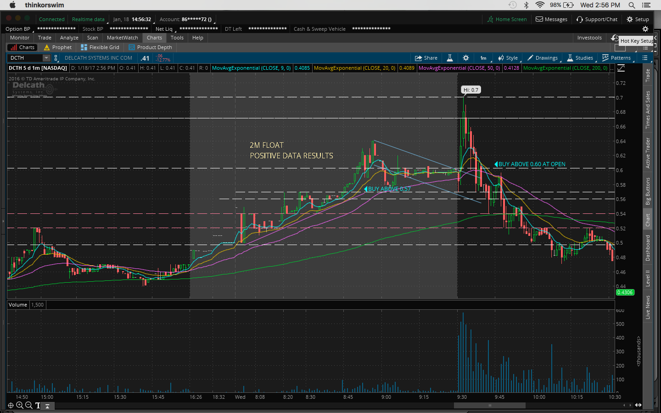Open the Active Trader side panel
The height and width of the screenshot is (413, 661).
(x=648, y=153)
